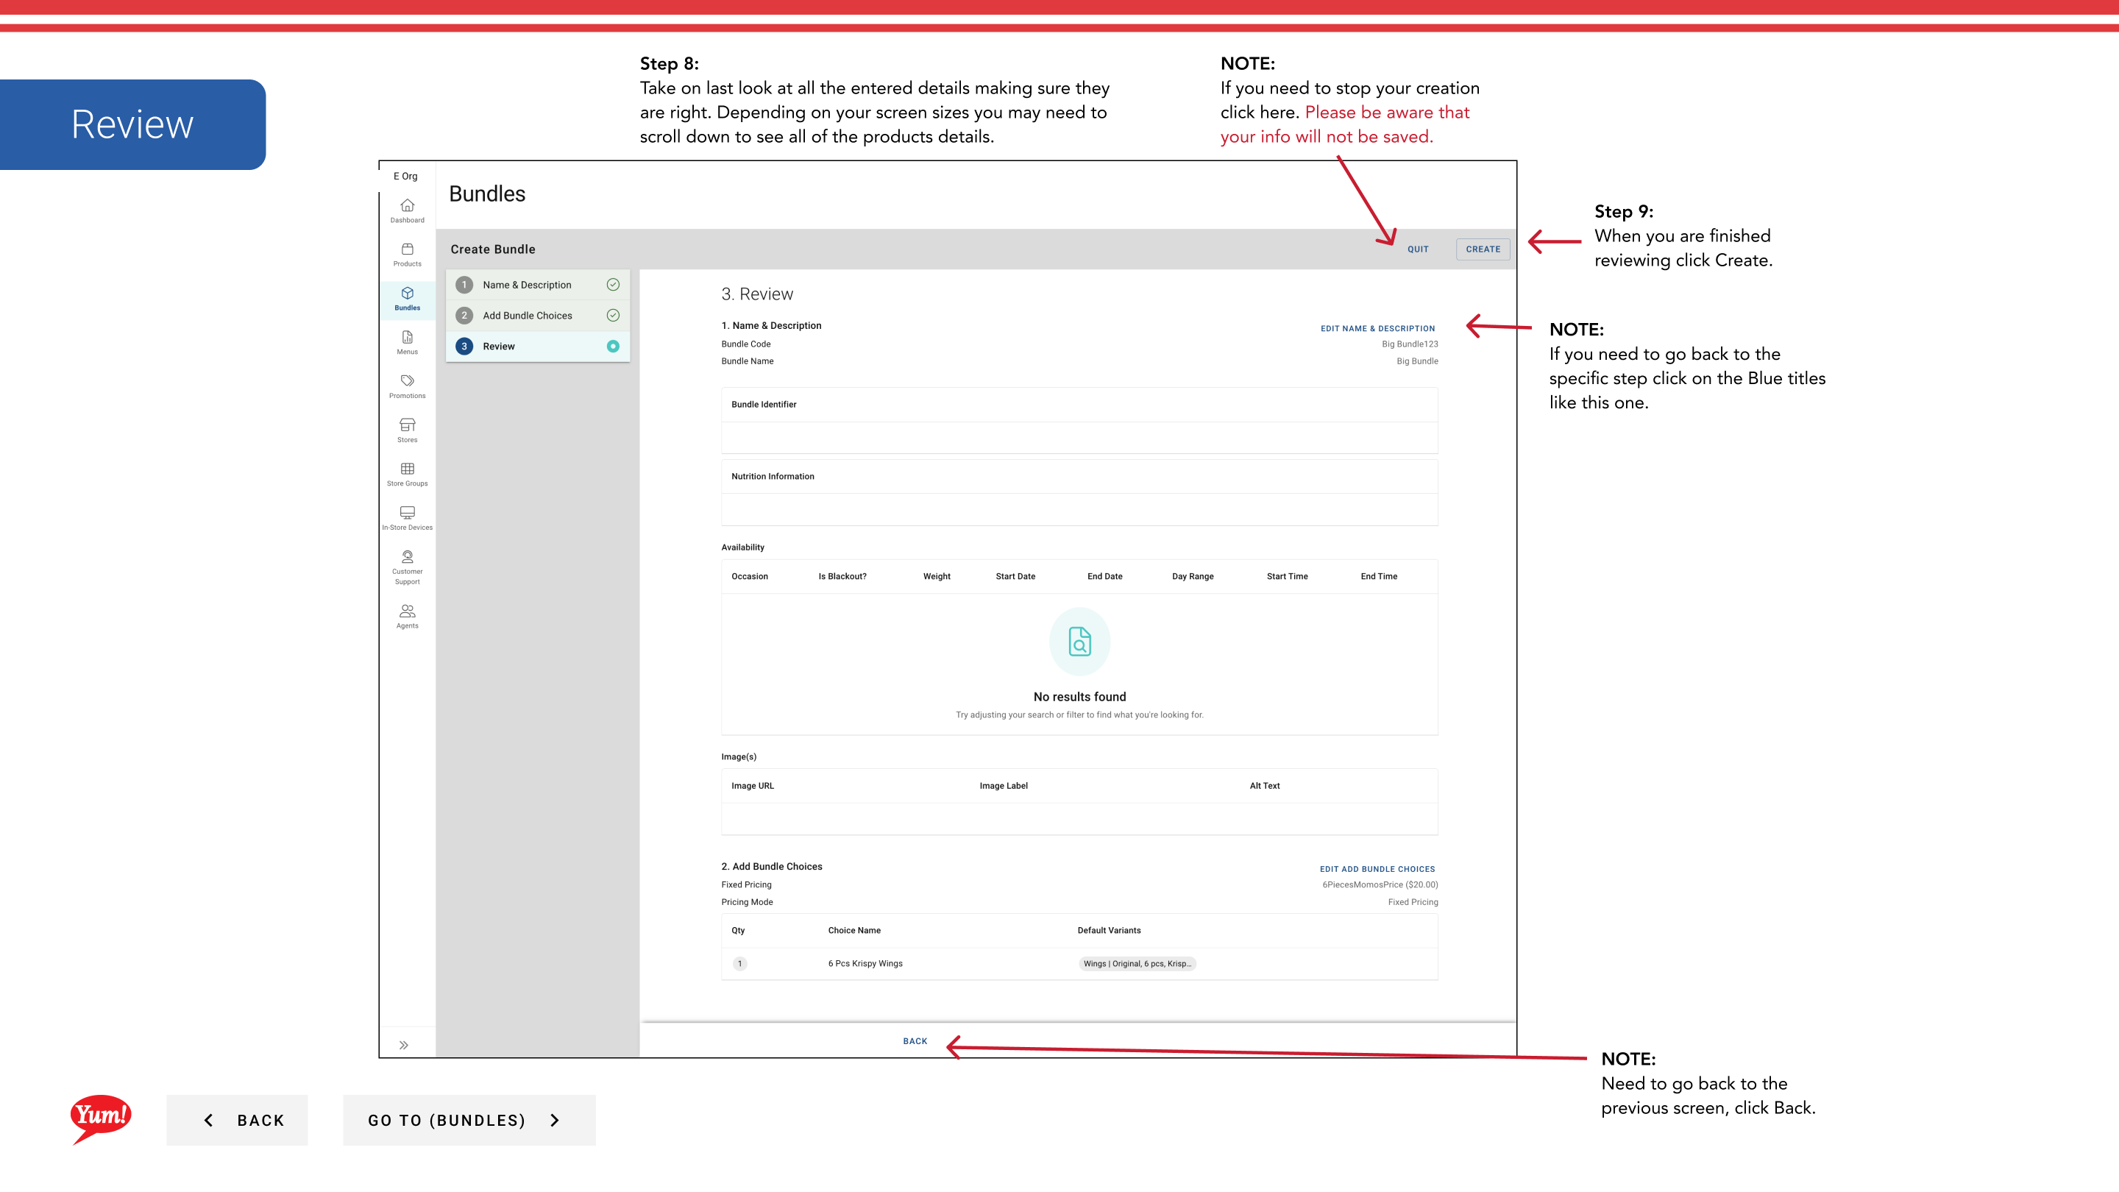Click the Edit Name & Description link
2119x1192 pixels.
coord(1378,328)
